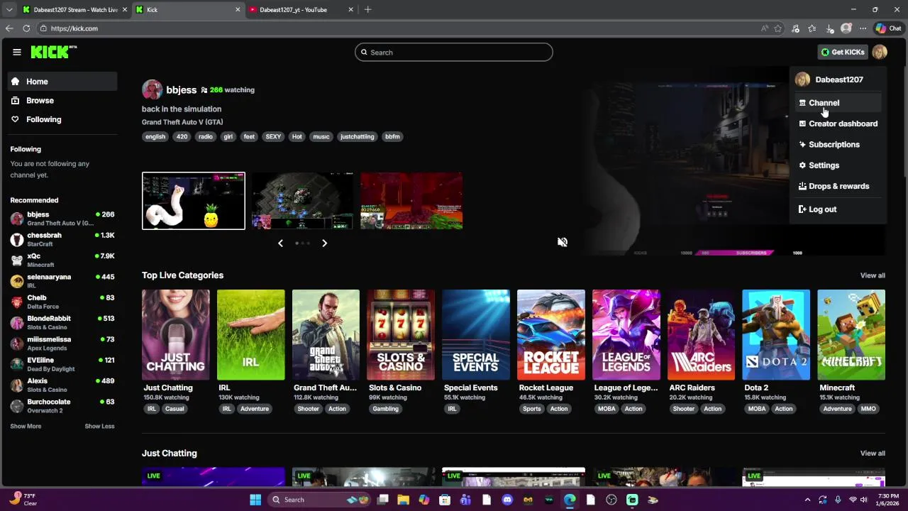Open the browser tab search dropdown
Image resolution: width=908 pixels, height=511 pixels.
coord(9,10)
